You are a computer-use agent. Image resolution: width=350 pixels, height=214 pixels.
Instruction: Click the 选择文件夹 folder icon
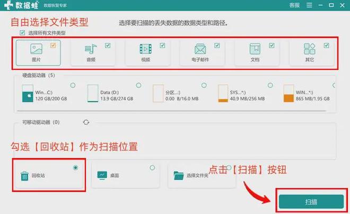179,175
